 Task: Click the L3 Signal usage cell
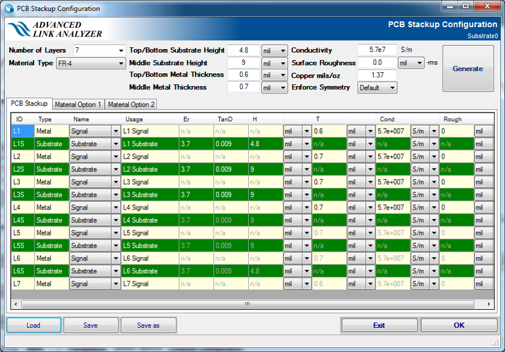coord(149,182)
